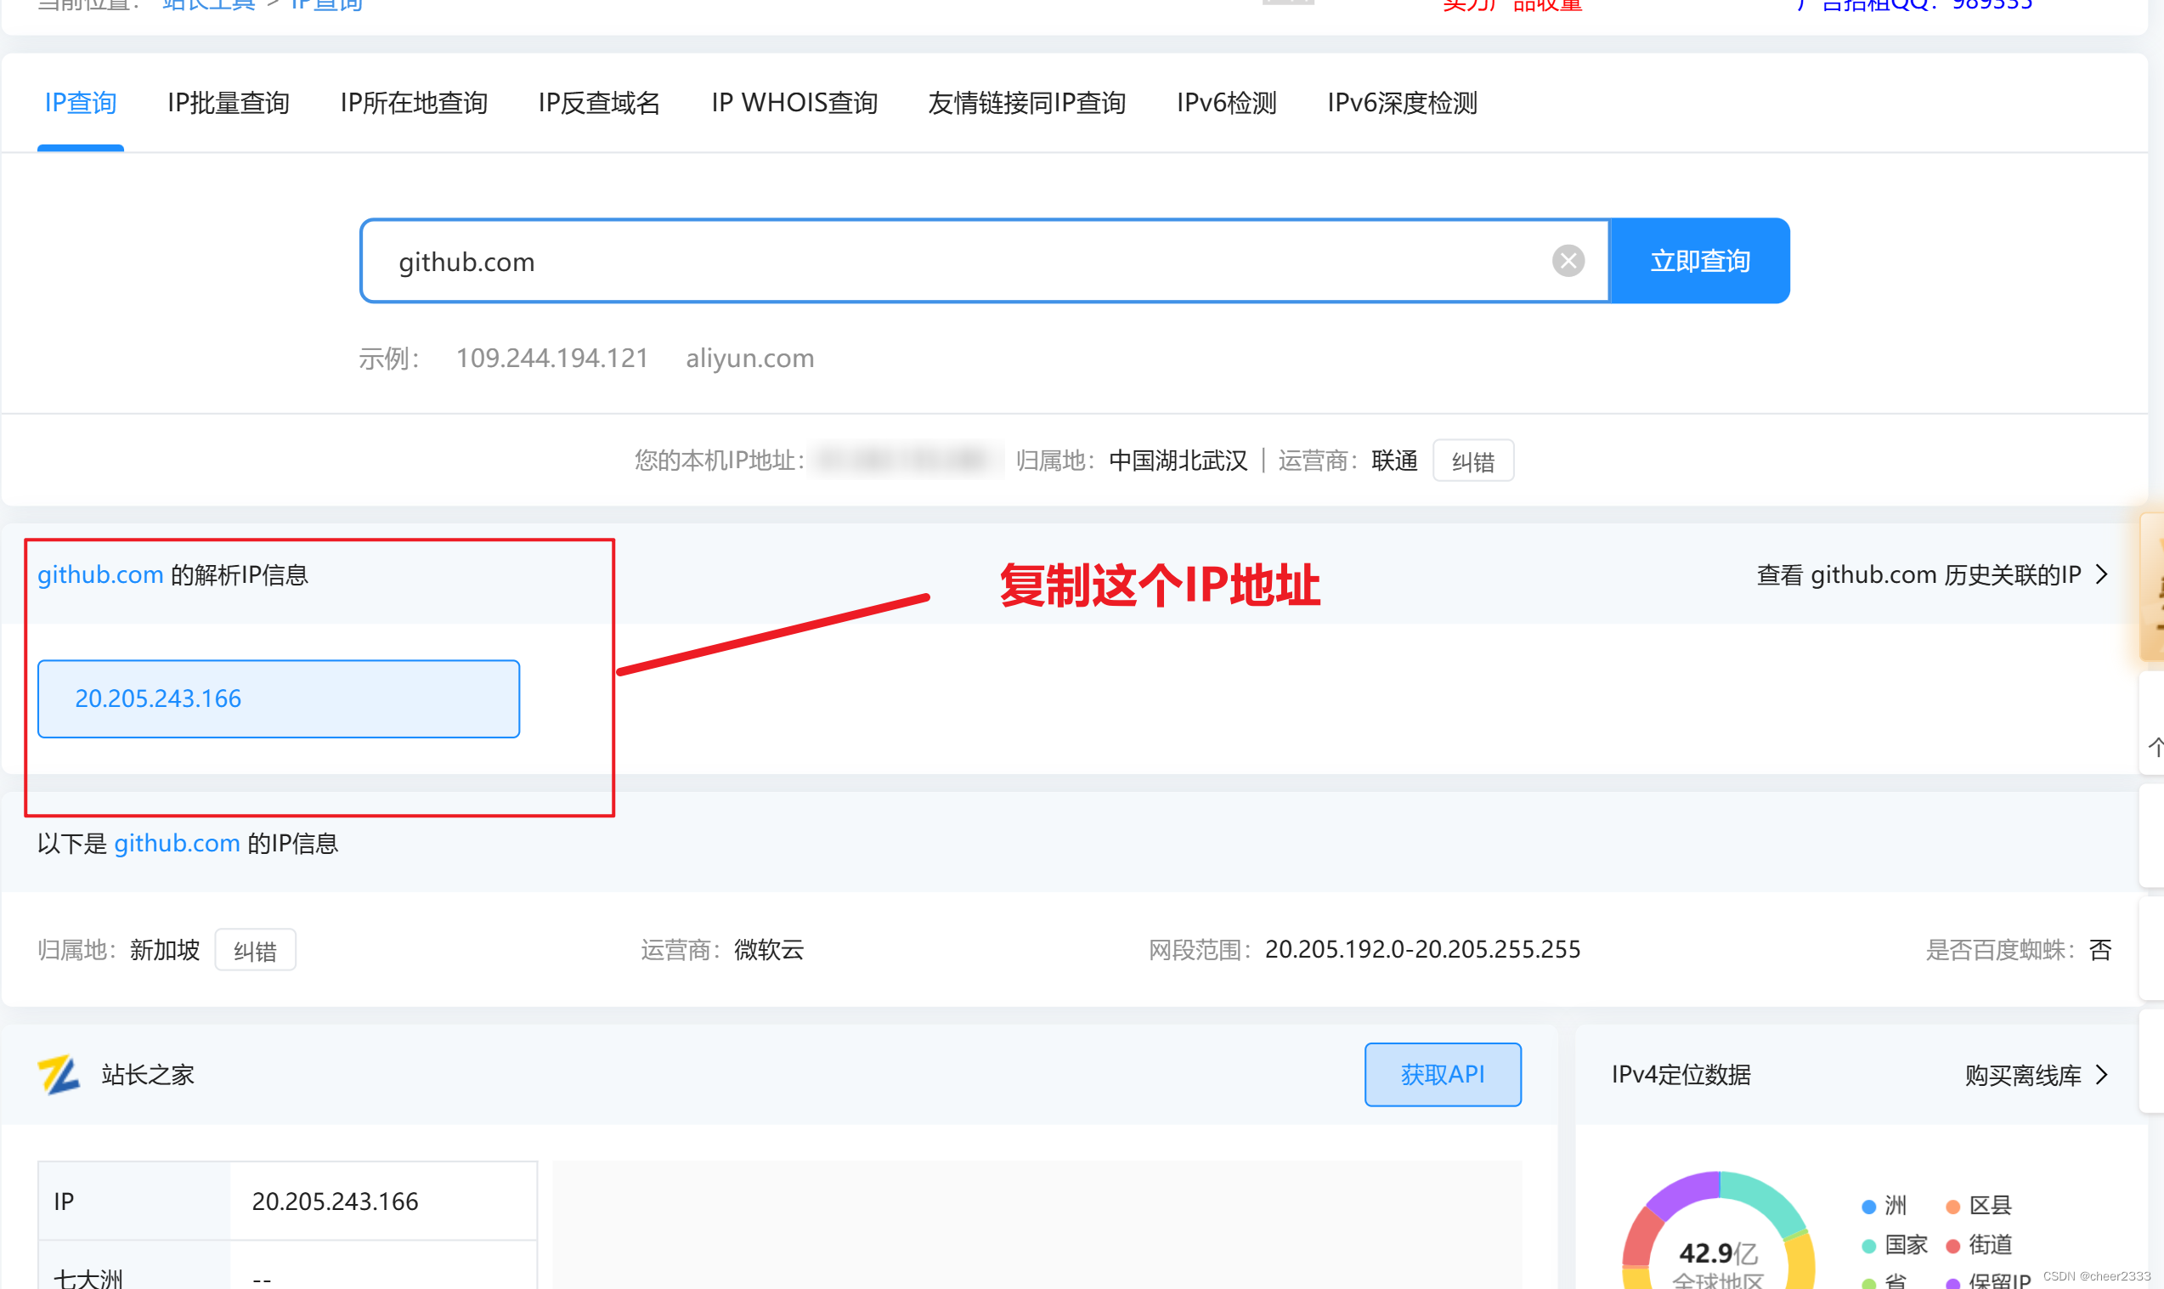Open github.com historical IP chevron arrow
The height and width of the screenshot is (1289, 2164).
(x=2102, y=575)
